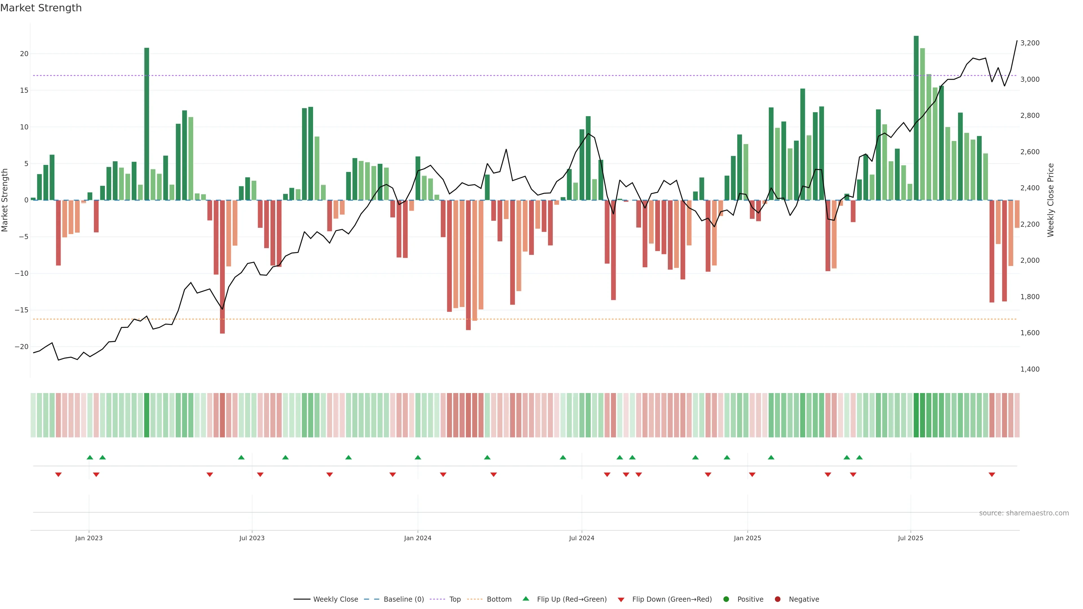Click the last red flip-down marker near late 2025

[x=992, y=475]
